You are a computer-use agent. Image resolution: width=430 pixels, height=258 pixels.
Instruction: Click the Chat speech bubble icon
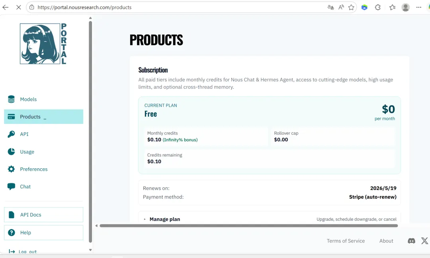tap(11, 187)
